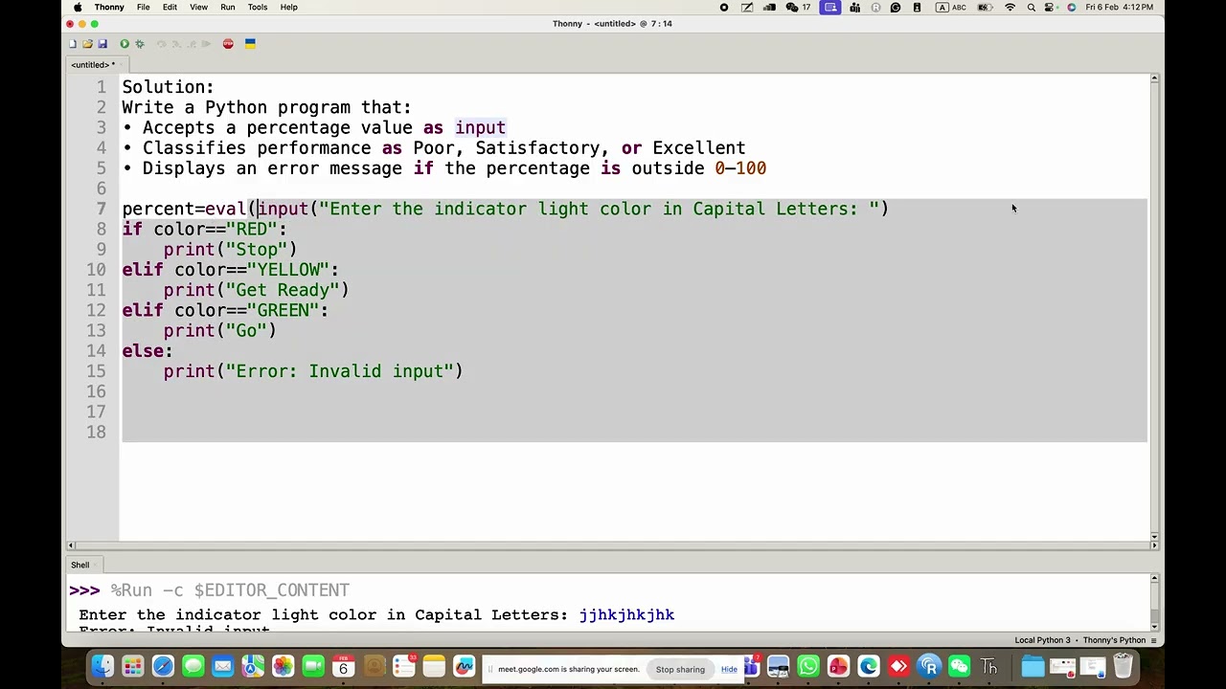Open the Run menu

click(228, 7)
